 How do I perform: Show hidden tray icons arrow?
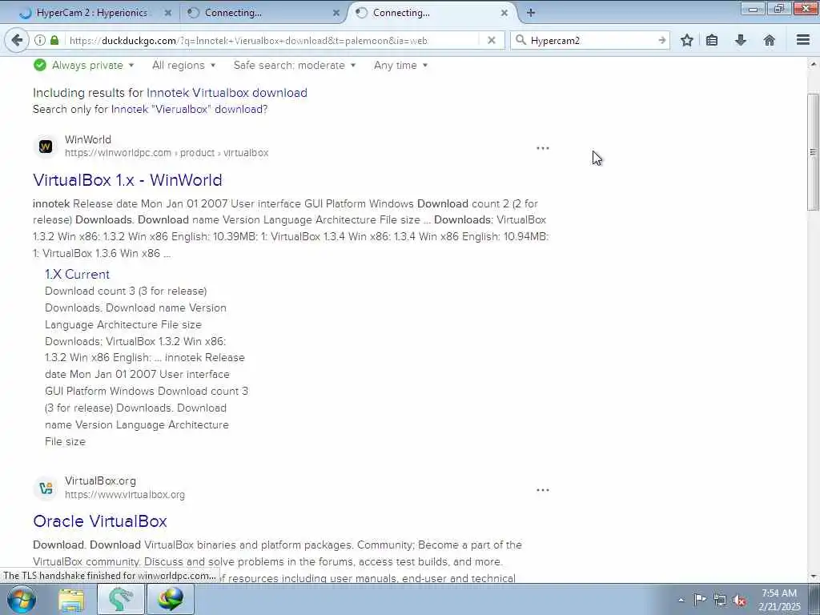[681, 601]
